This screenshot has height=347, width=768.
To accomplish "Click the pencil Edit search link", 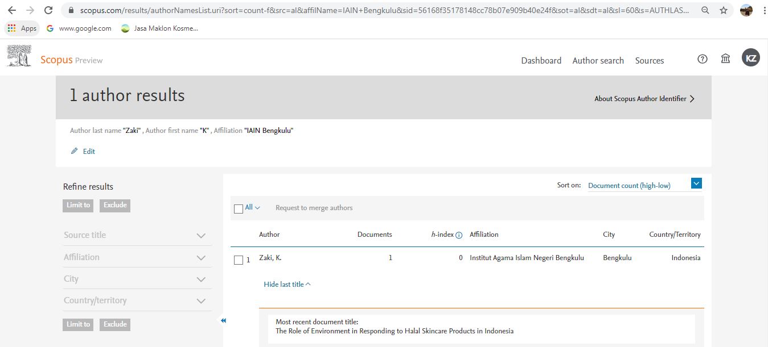I will click(x=83, y=152).
